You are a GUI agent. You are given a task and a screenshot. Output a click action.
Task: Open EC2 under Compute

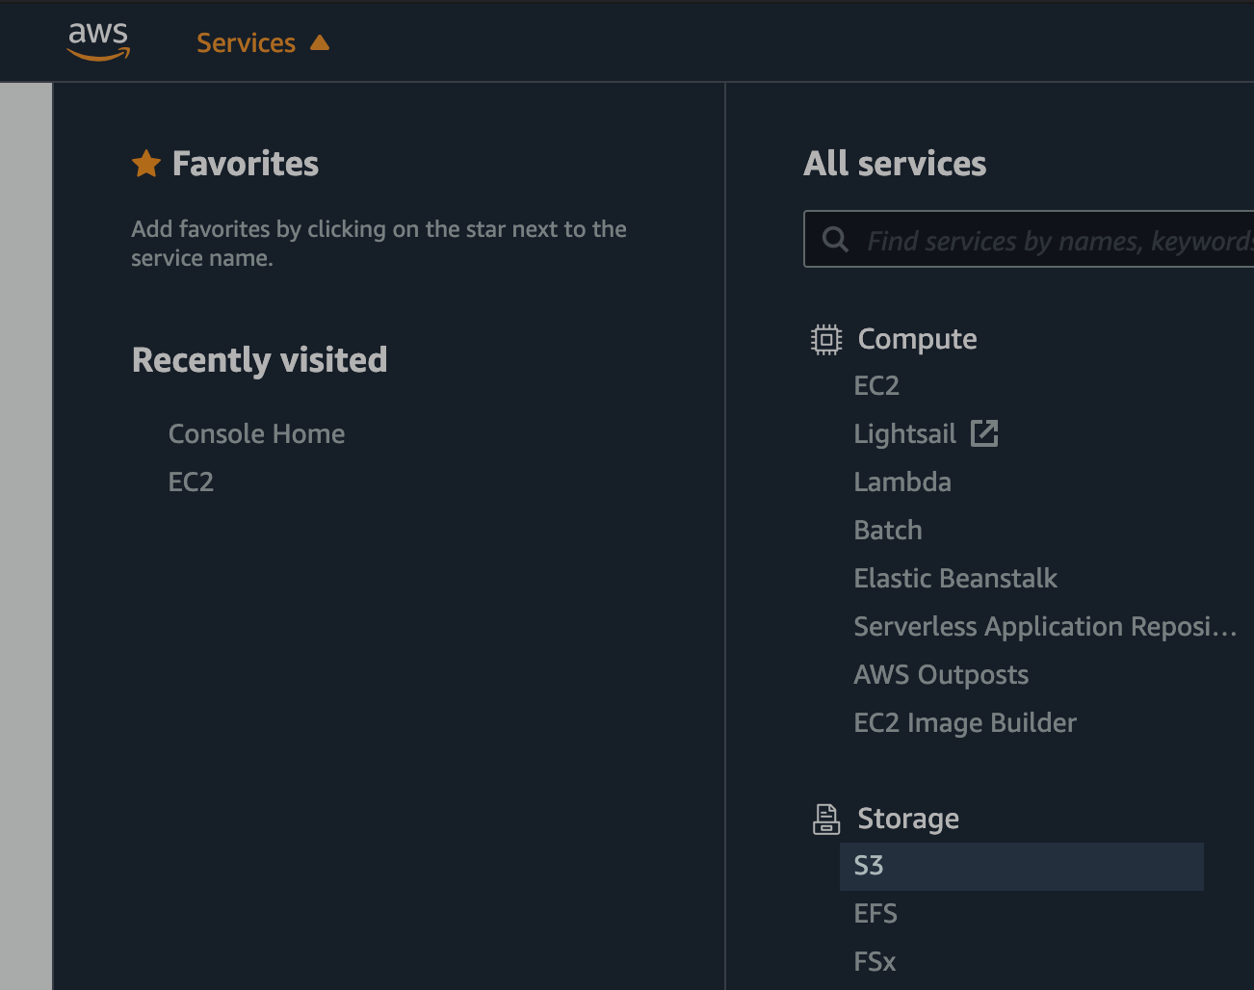[876, 385]
